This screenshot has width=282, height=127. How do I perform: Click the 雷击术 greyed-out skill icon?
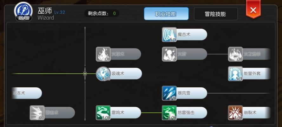pos(37,113)
